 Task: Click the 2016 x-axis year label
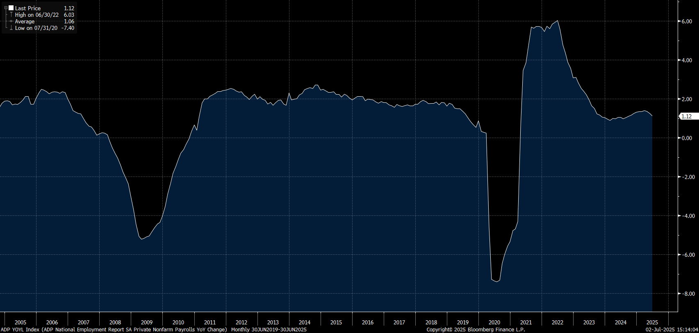click(x=368, y=322)
